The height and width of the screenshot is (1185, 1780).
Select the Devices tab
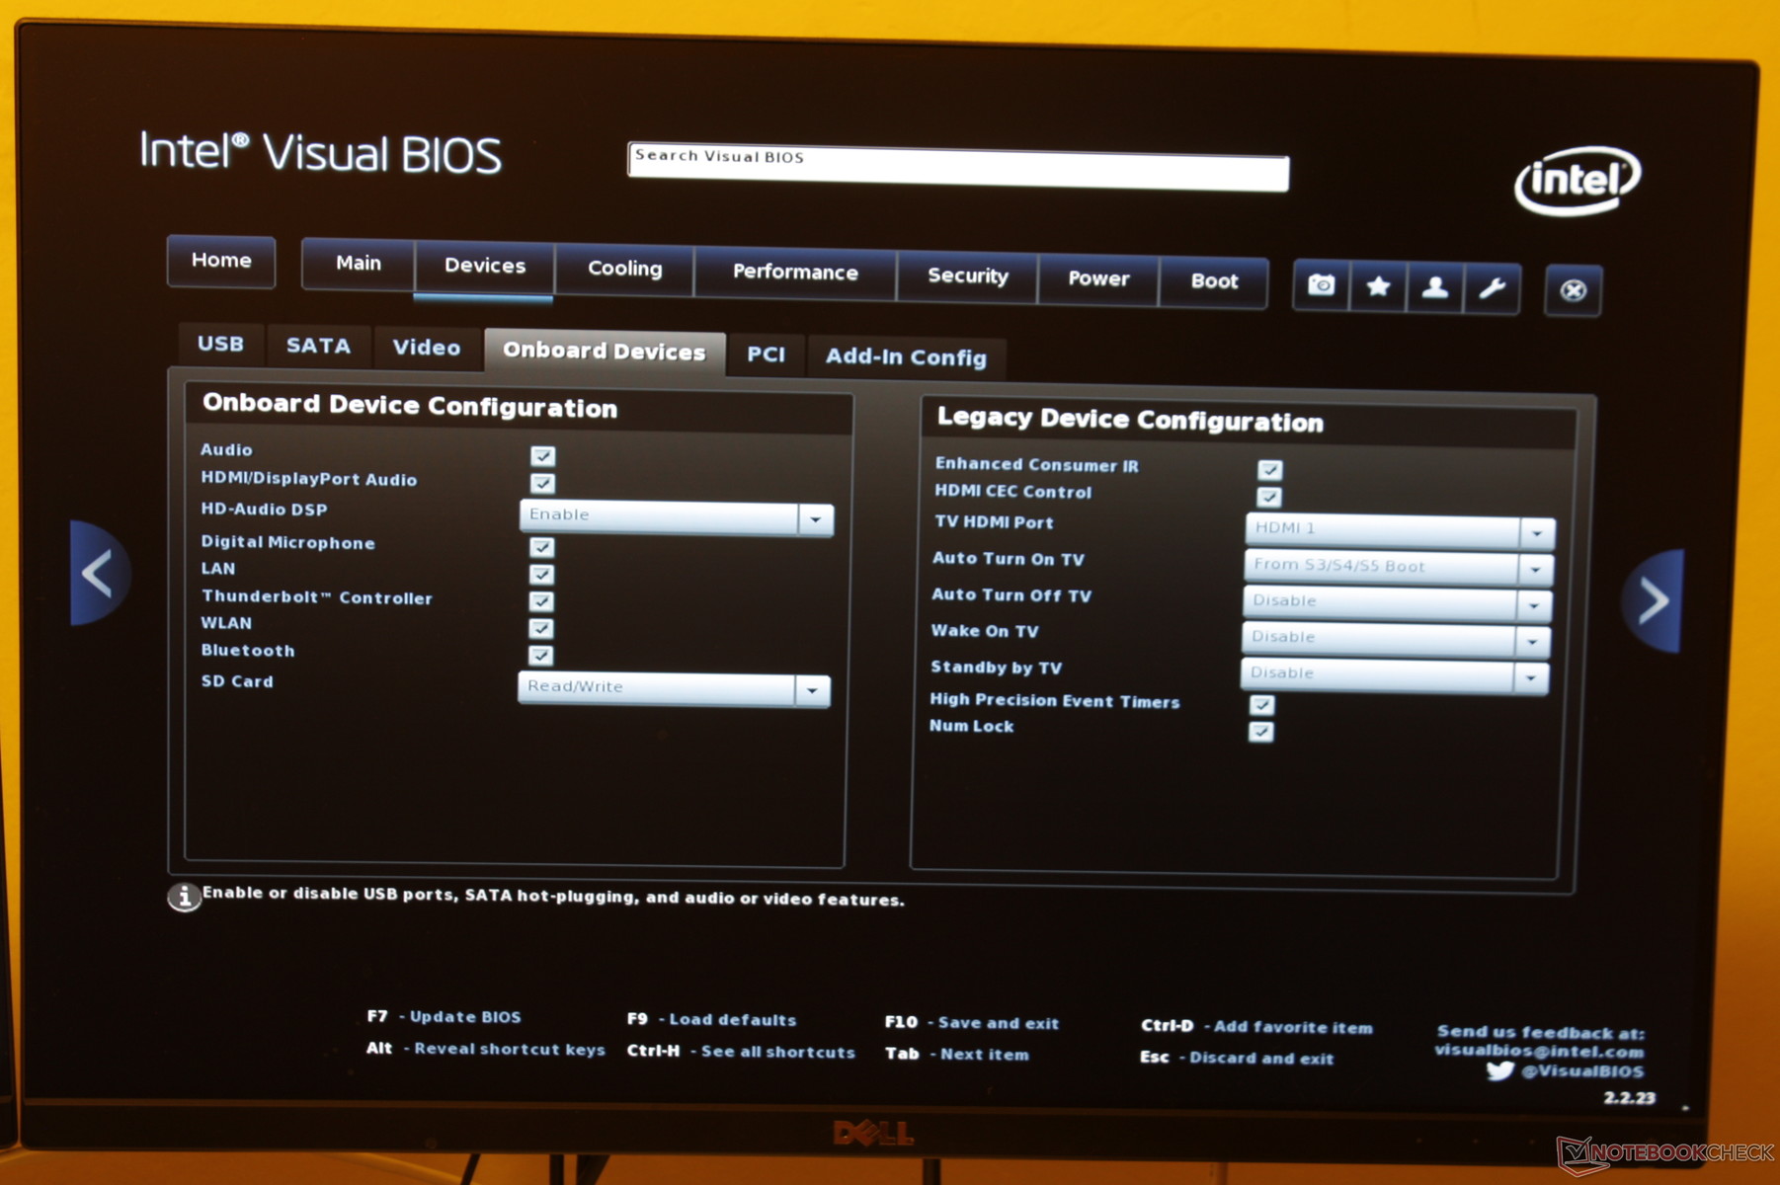pos(484,267)
